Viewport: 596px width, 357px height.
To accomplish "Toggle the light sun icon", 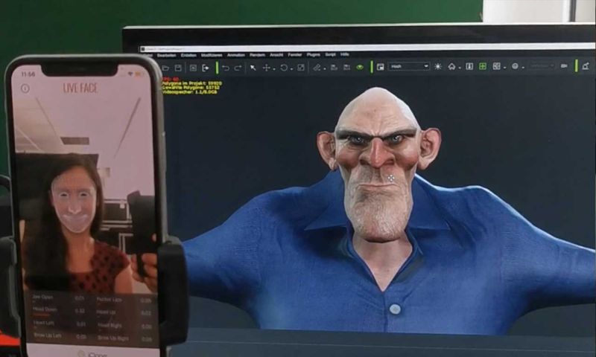I will pyautogui.click(x=438, y=66).
